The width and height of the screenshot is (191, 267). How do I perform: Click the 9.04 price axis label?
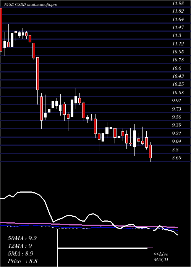tap(176, 141)
